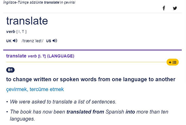Image resolution: width=186 pixels, height=125 pixels.
Task: Play the UK pronunciation audio
Action: [15, 41]
